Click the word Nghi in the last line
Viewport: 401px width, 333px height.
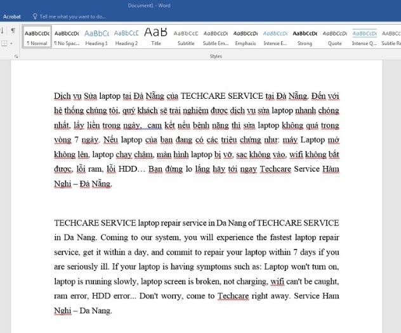pos(62,311)
